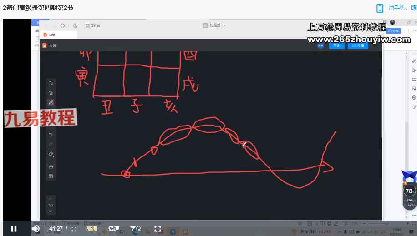Toggle 字幕 subtitles

[136, 229]
